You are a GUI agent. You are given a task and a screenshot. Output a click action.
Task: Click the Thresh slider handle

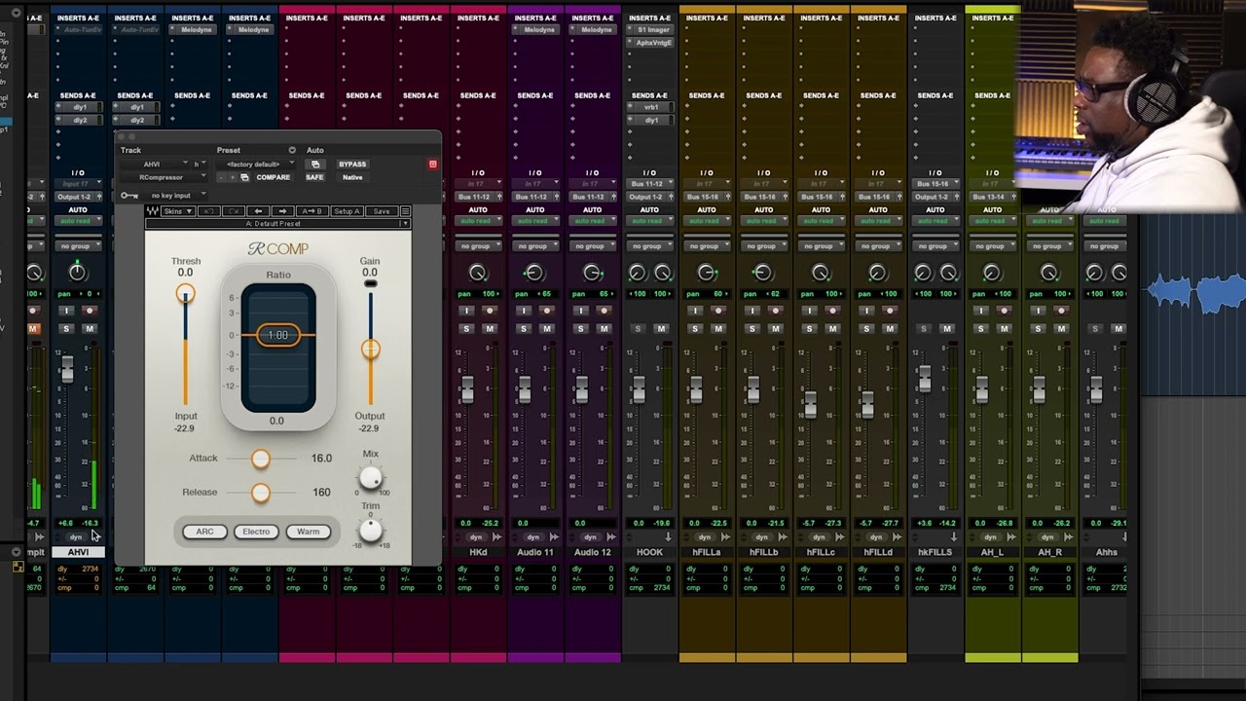click(x=185, y=294)
